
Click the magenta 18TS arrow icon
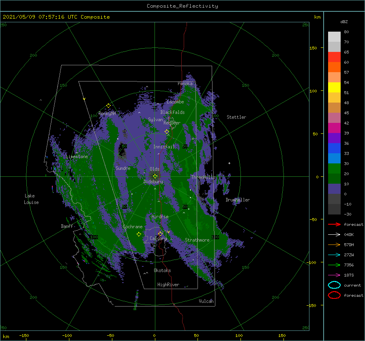coord(334,275)
